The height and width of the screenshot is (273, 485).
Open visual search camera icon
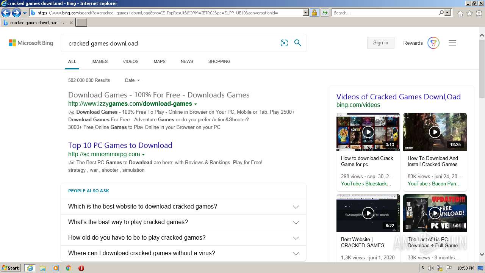click(x=284, y=43)
